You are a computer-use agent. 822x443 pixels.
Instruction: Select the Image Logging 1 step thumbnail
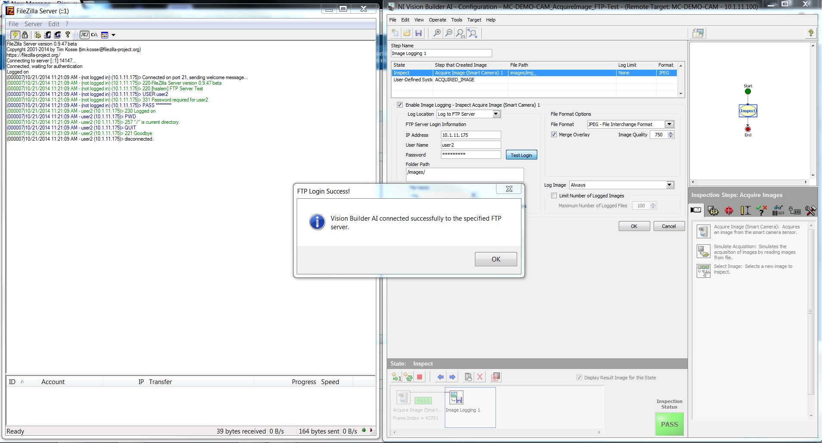(470, 407)
